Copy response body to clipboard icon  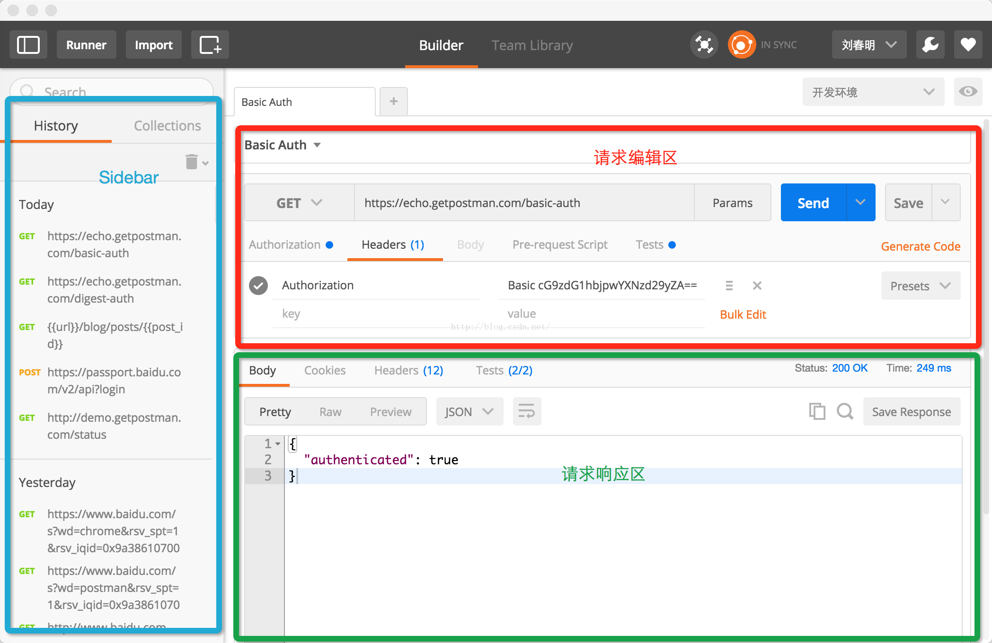click(x=817, y=411)
